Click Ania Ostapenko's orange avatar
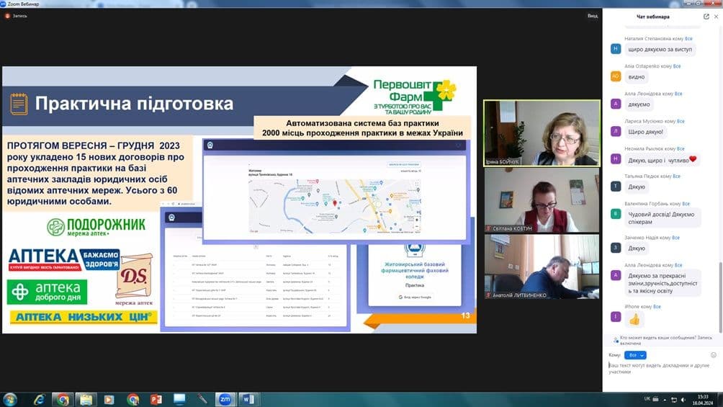This screenshot has height=407, width=723. coord(616,76)
